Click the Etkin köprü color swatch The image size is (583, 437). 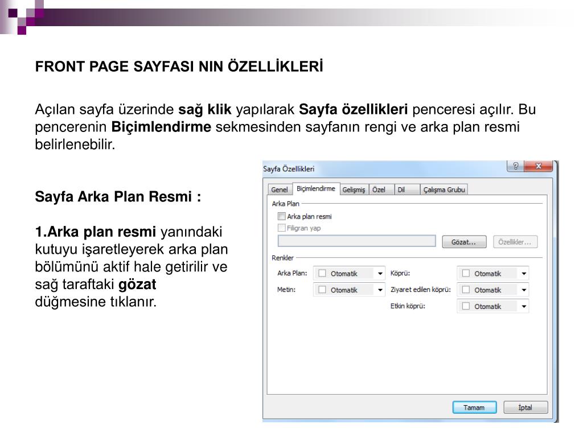point(466,306)
